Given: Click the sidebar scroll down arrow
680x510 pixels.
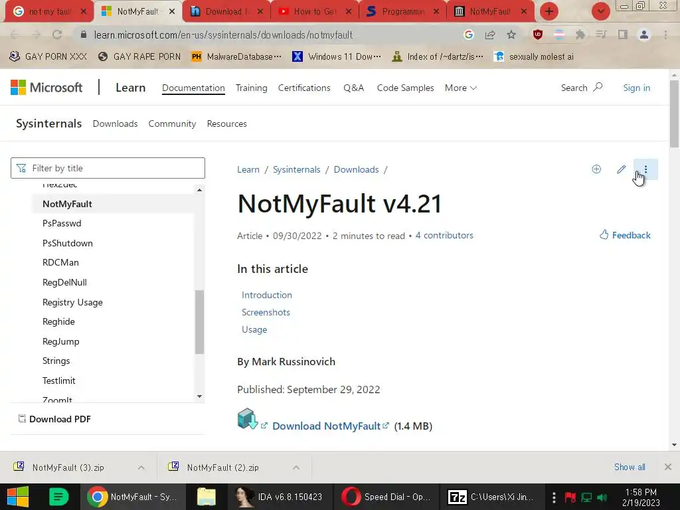Looking at the screenshot, I should [199, 396].
